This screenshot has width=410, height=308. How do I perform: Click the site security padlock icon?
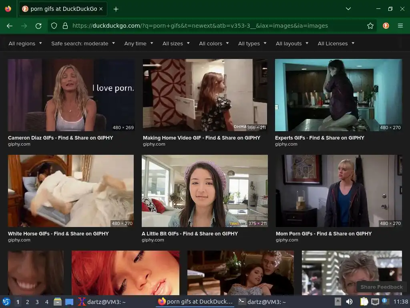coord(65,26)
